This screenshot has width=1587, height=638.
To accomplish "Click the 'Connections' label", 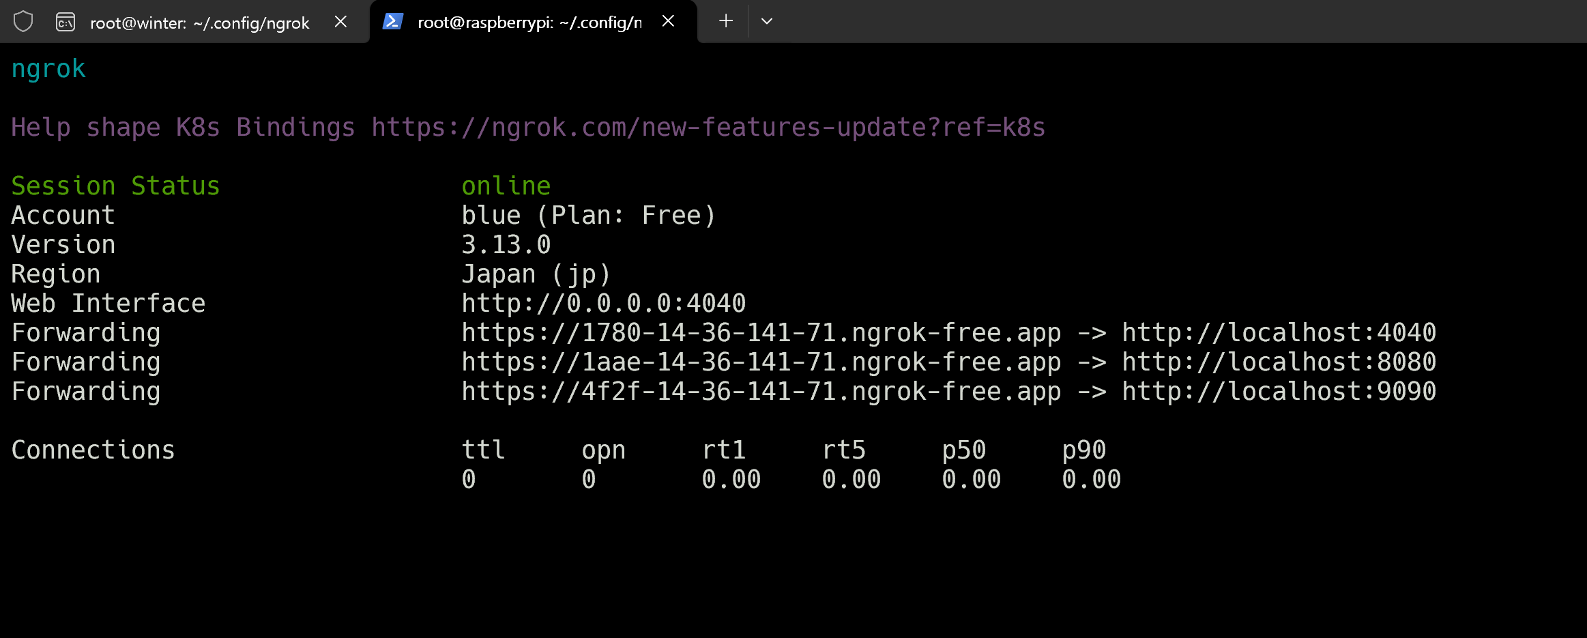I will click(x=93, y=450).
